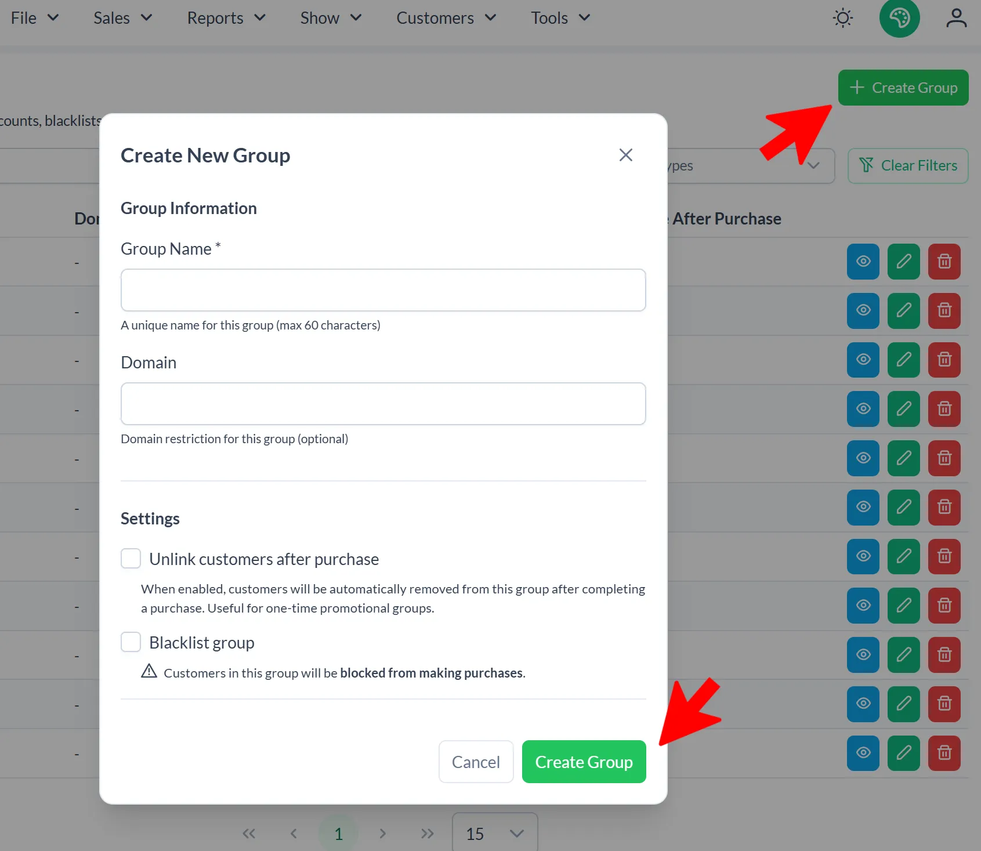Screen dimensions: 981x851
Task: Click the edit pencil icon in third row
Action: click(x=904, y=360)
